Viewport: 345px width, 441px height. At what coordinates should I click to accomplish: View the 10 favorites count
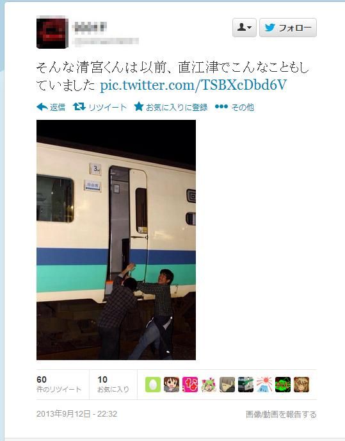(x=113, y=384)
